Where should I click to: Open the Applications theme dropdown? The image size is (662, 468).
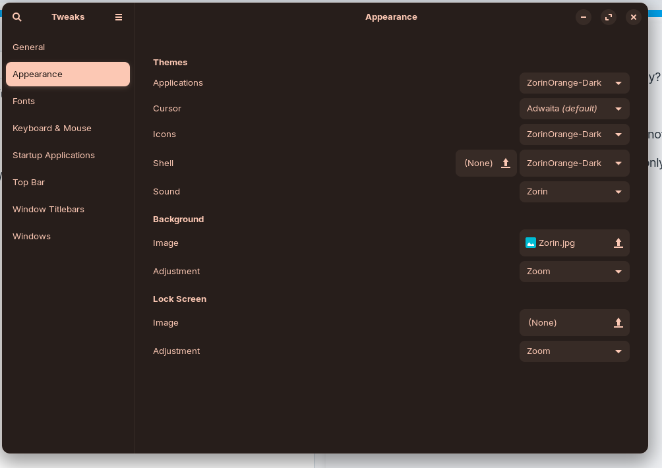click(574, 83)
